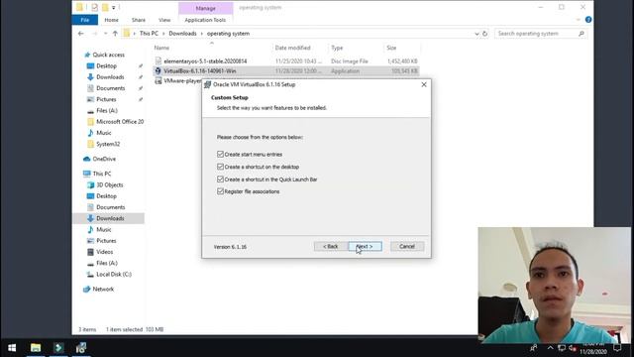Screen dimensions: 634x357
Task: Open Desktop under Quick access
Action: point(106,66)
